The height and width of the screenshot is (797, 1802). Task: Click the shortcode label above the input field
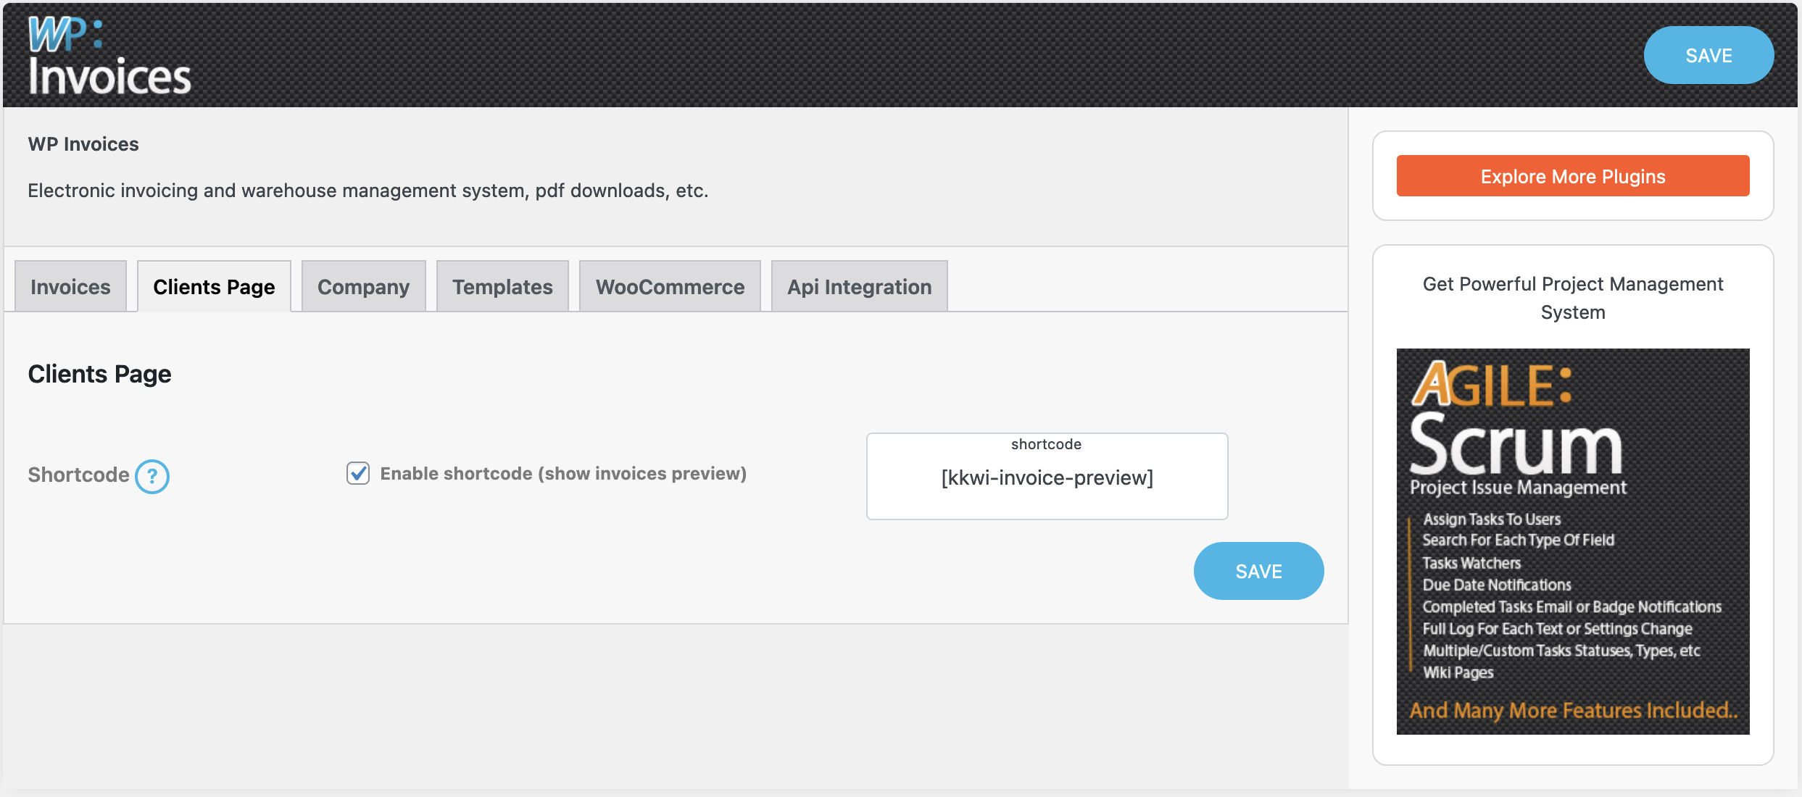[1046, 444]
